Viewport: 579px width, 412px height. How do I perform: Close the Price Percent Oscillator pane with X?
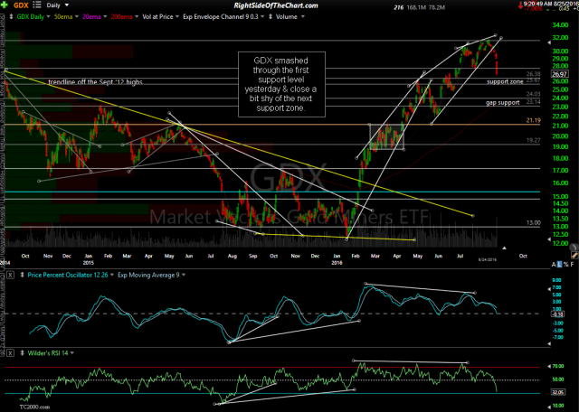[10, 275]
